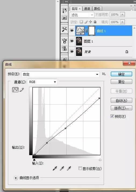Hide the 曲线 1 layer
The image size is (136, 192).
click(x=72, y=30)
